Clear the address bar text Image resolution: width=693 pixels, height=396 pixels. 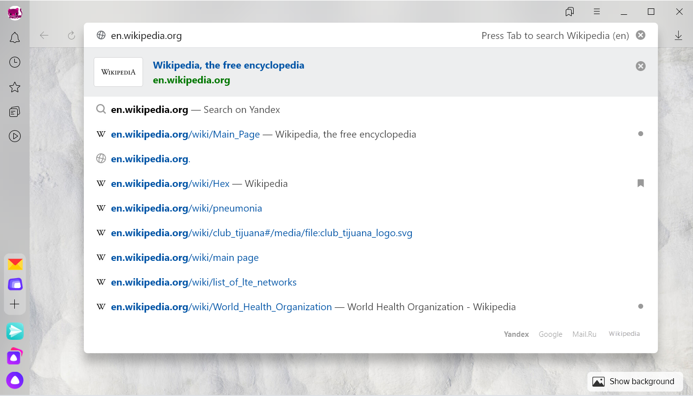(x=640, y=35)
